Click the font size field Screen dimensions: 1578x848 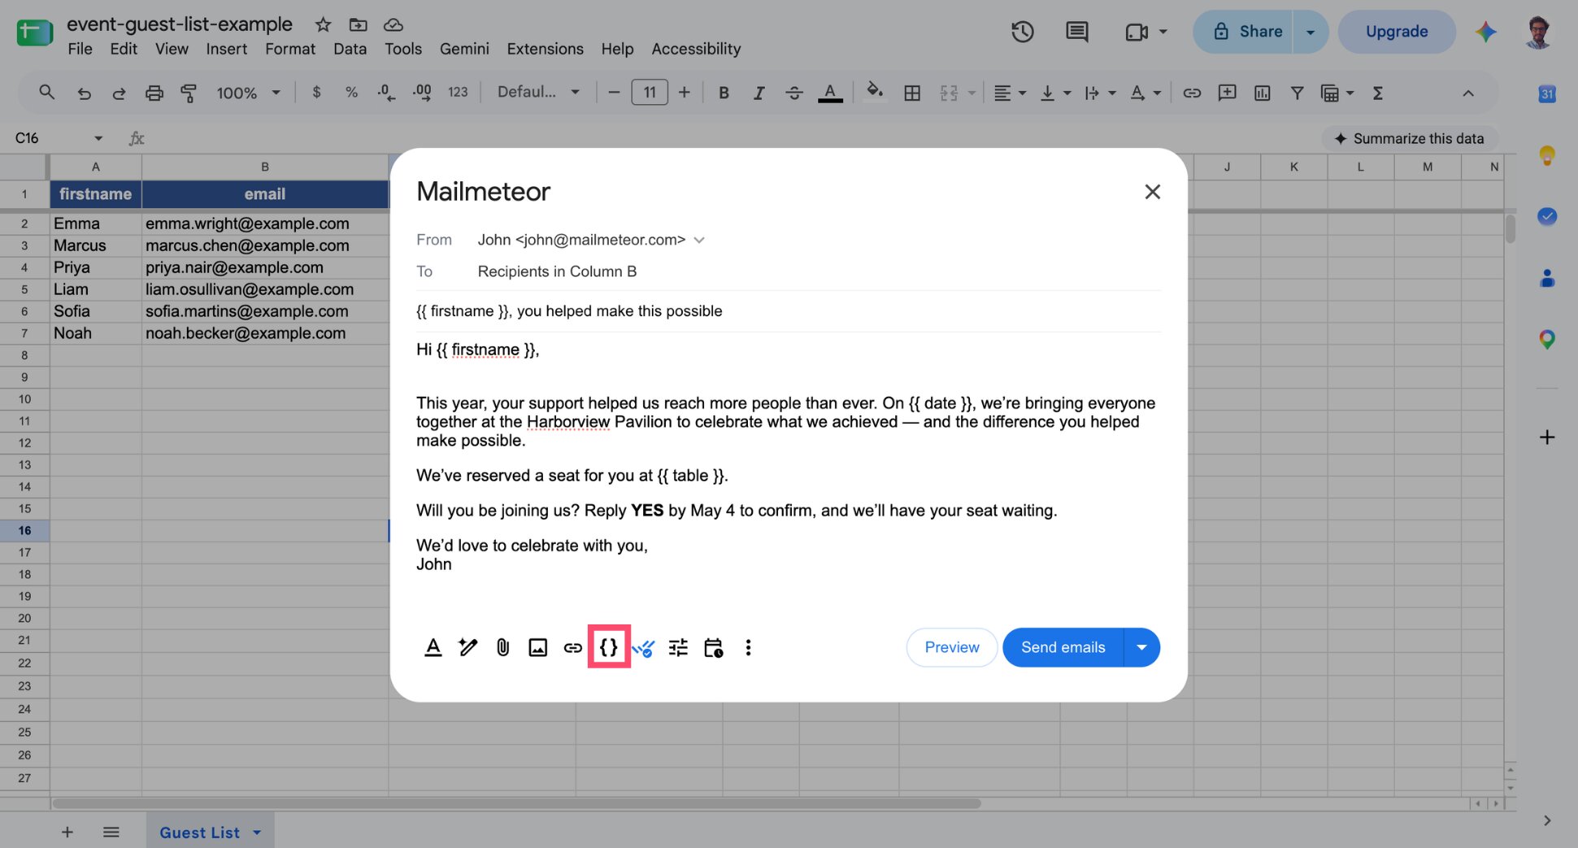tap(650, 93)
